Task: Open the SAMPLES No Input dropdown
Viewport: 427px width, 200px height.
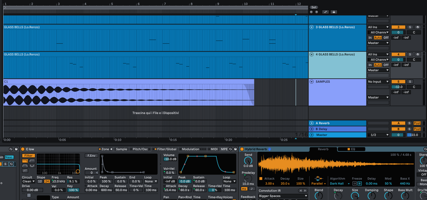Action: click(x=378, y=82)
